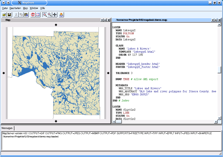
Task: Click the 'NAME dlgstln2' line
Action: tap(125, 109)
